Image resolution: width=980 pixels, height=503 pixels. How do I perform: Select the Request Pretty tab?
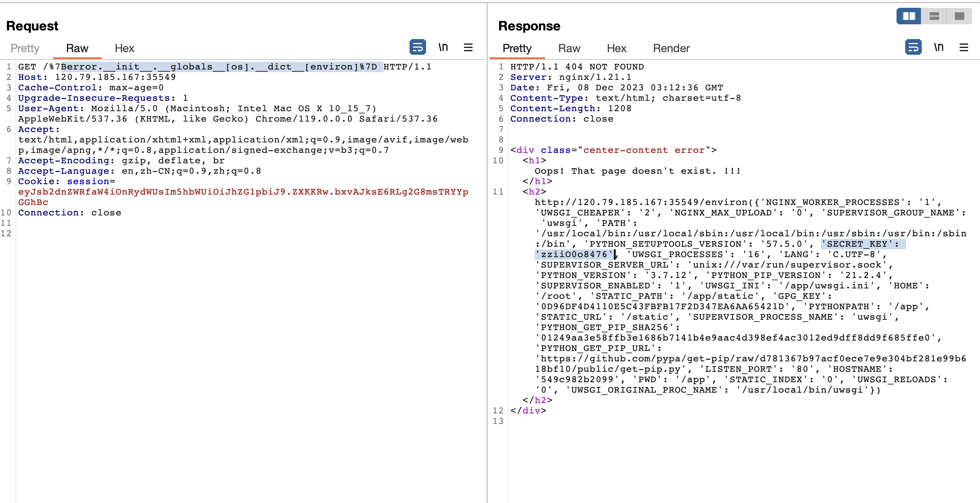(x=25, y=48)
